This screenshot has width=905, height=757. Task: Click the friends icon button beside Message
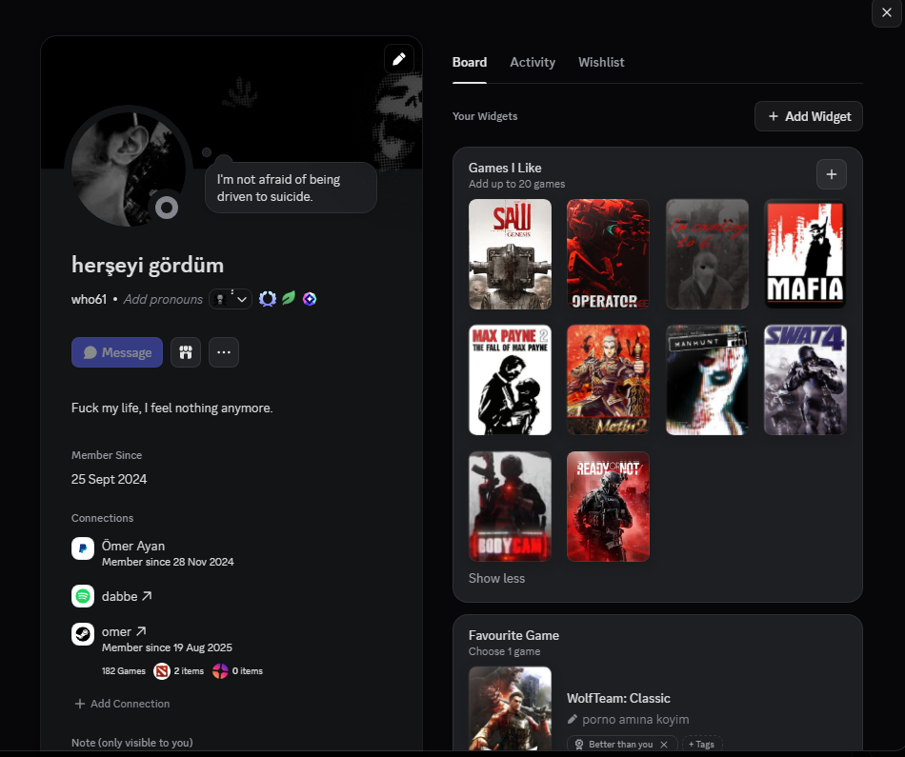(x=185, y=352)
